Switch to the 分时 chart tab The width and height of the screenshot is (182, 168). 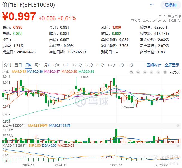pyautogui.click(x=8, y=65)
